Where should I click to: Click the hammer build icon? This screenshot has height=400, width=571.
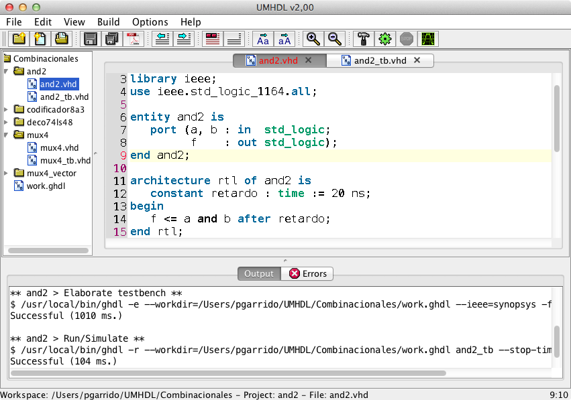[x=363, y=39]
